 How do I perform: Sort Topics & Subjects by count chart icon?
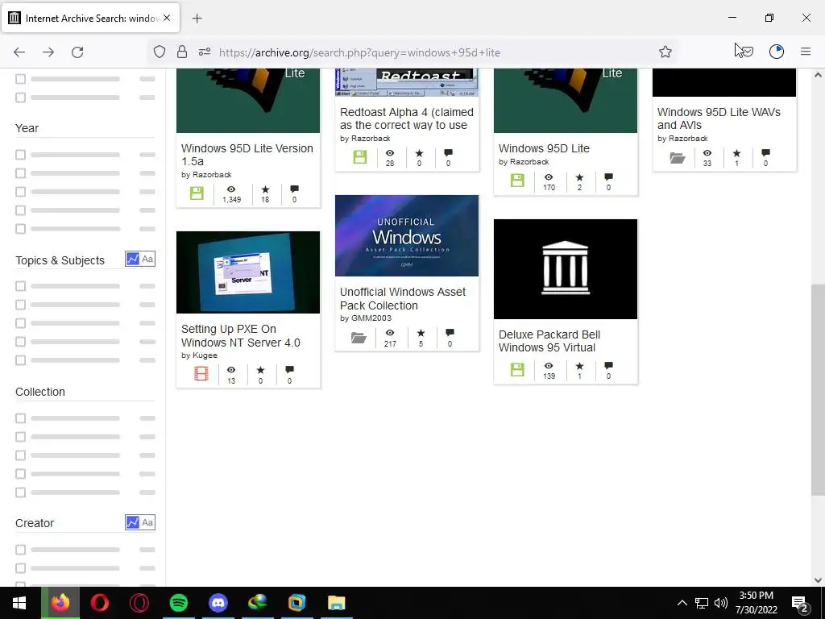point(133,259)
